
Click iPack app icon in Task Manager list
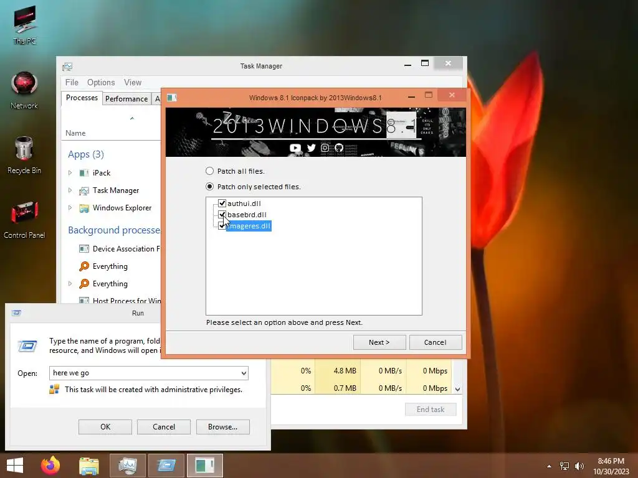[x=84, y=173]
